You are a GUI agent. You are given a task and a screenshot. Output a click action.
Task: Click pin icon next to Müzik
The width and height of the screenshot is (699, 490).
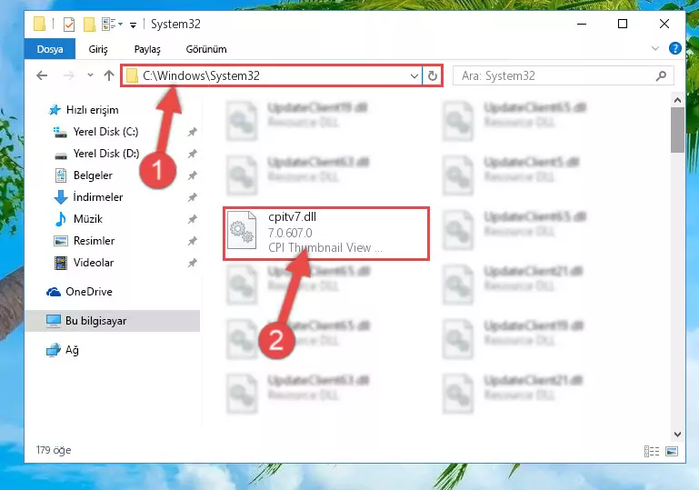[x=192, y=219]
